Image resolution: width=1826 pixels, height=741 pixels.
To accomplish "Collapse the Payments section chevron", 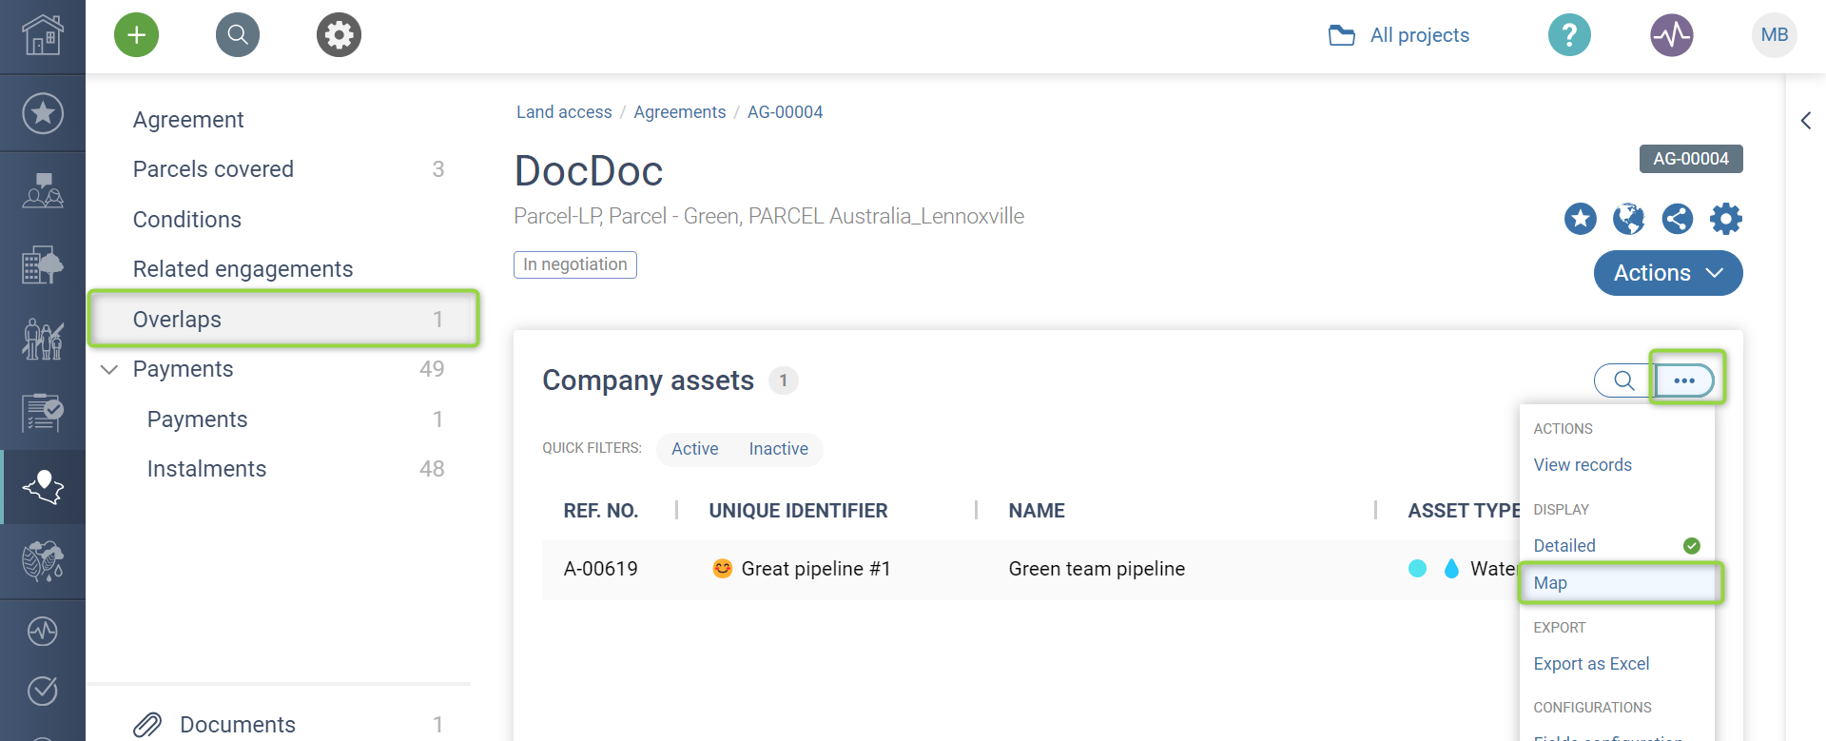I will pyautogui.click(x=109, y=369).
